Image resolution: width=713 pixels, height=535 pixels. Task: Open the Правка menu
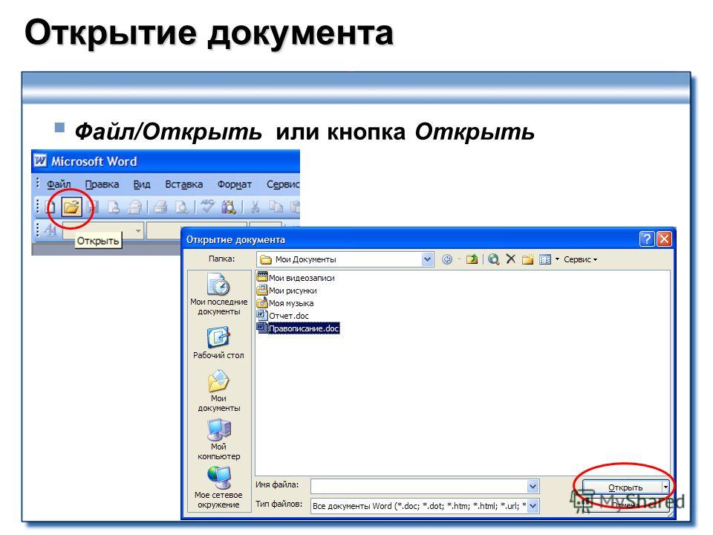point(102,184)
